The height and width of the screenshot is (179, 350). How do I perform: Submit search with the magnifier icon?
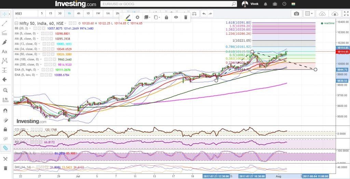coord(233,4)
